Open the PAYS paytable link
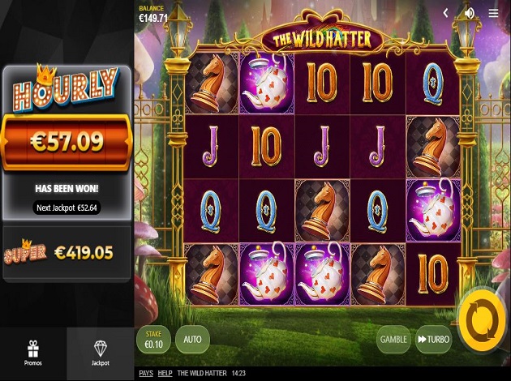The width and height of the screenshot is (511, 381). point(146,373)
